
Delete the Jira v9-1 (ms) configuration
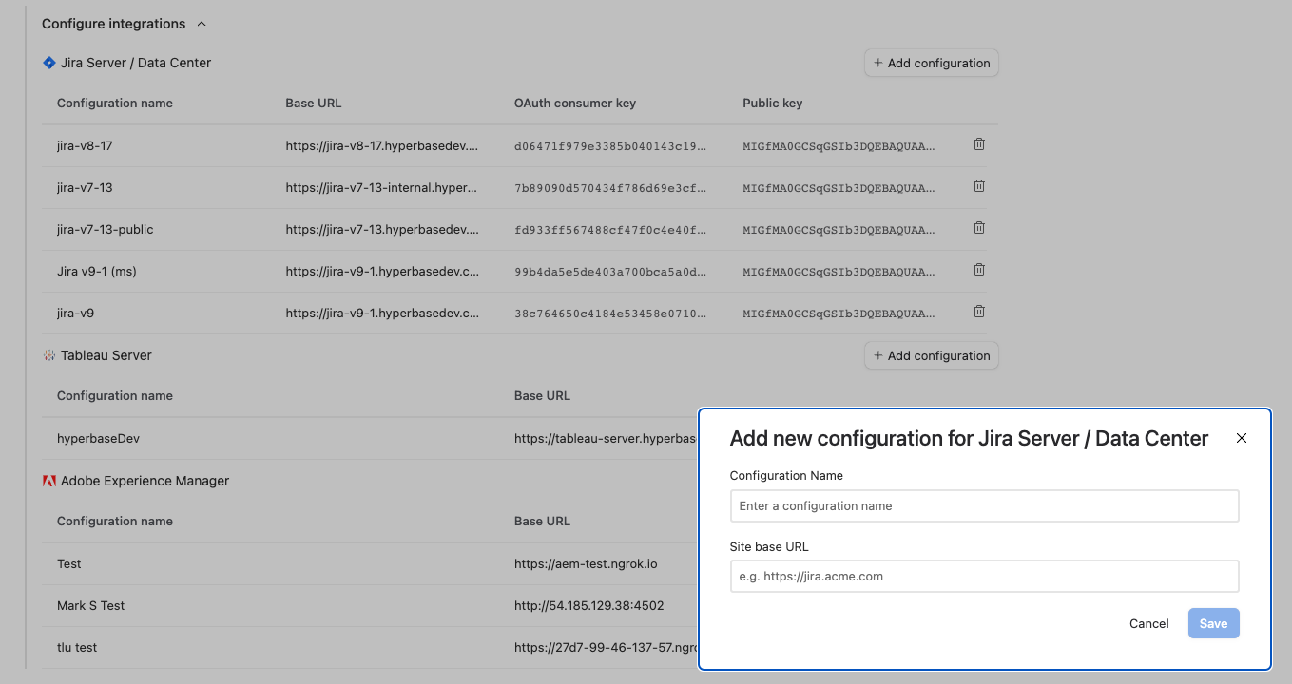click(979, 270)
